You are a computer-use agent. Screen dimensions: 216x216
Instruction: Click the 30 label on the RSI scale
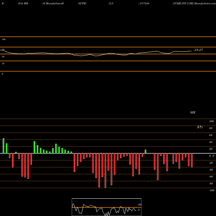[3, 64]
